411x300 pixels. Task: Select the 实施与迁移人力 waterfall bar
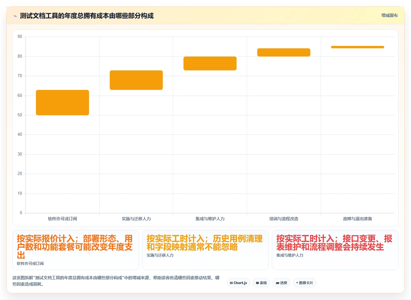pos(136,80)
